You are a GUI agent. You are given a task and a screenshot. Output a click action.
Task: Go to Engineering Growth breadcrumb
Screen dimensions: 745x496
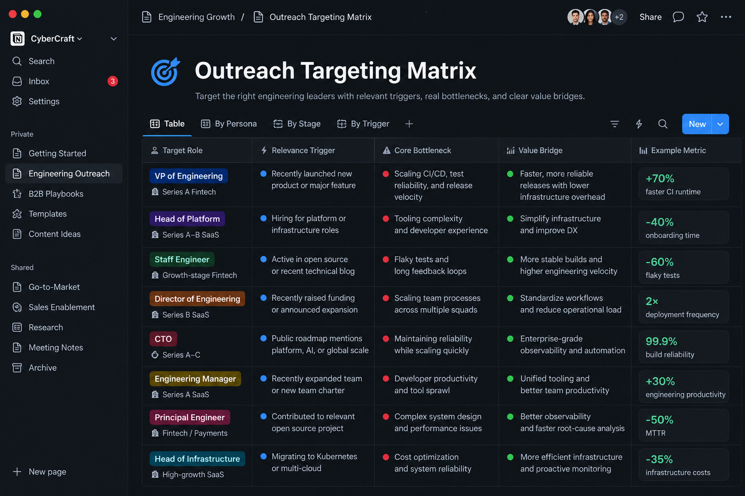(x=189, y=17)
